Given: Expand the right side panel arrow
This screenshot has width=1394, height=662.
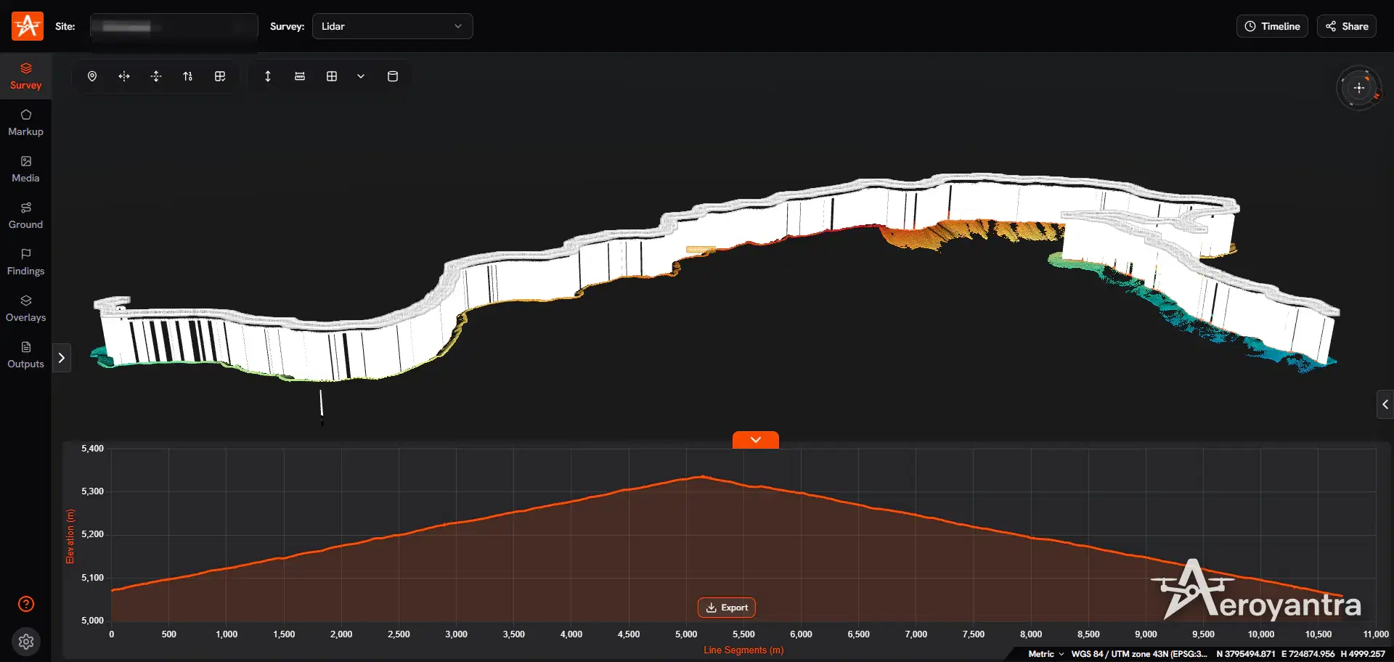Looking at the screenshot, I should pos(1385,404).
